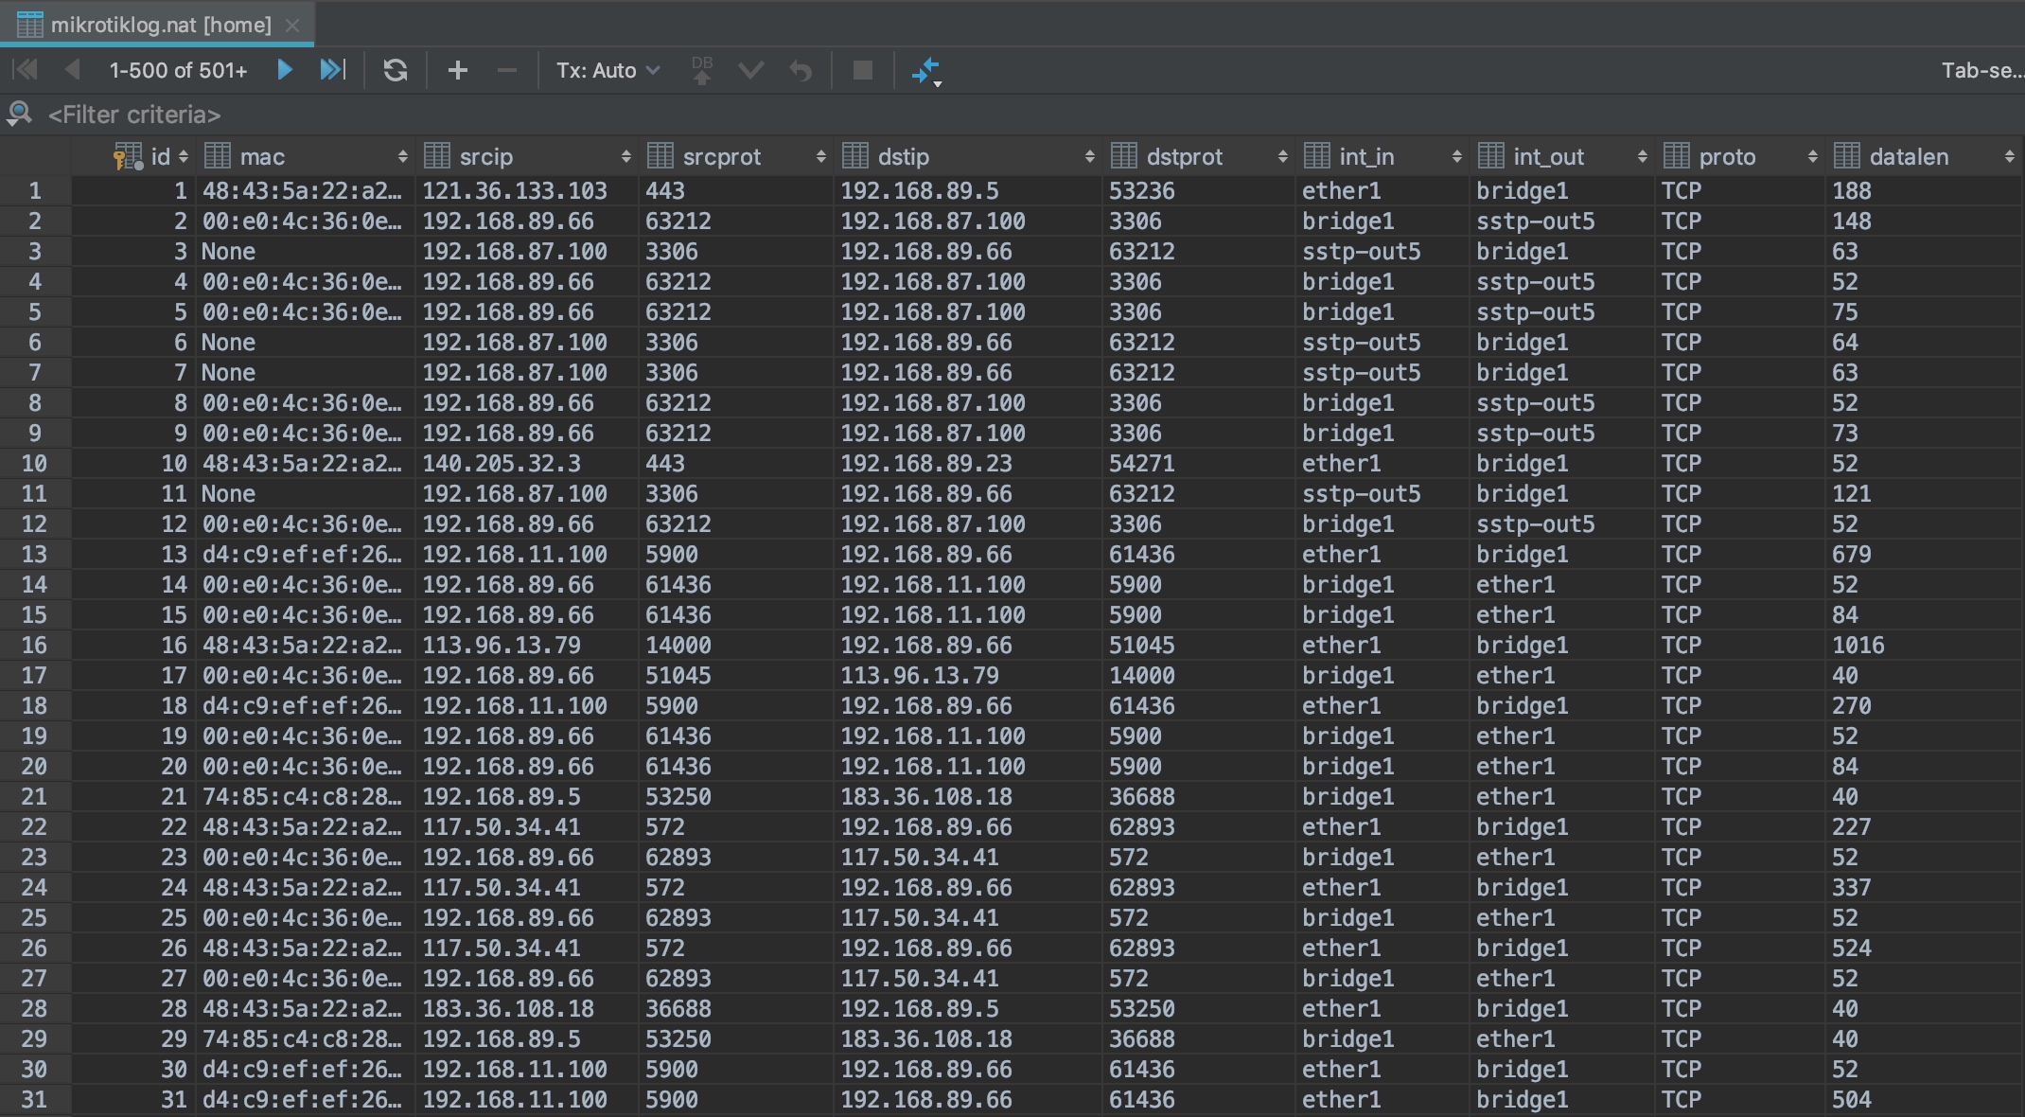Select dstip cell 113.96.13.79
This screenshot has height=1117, width=2025.
(968, 675)
